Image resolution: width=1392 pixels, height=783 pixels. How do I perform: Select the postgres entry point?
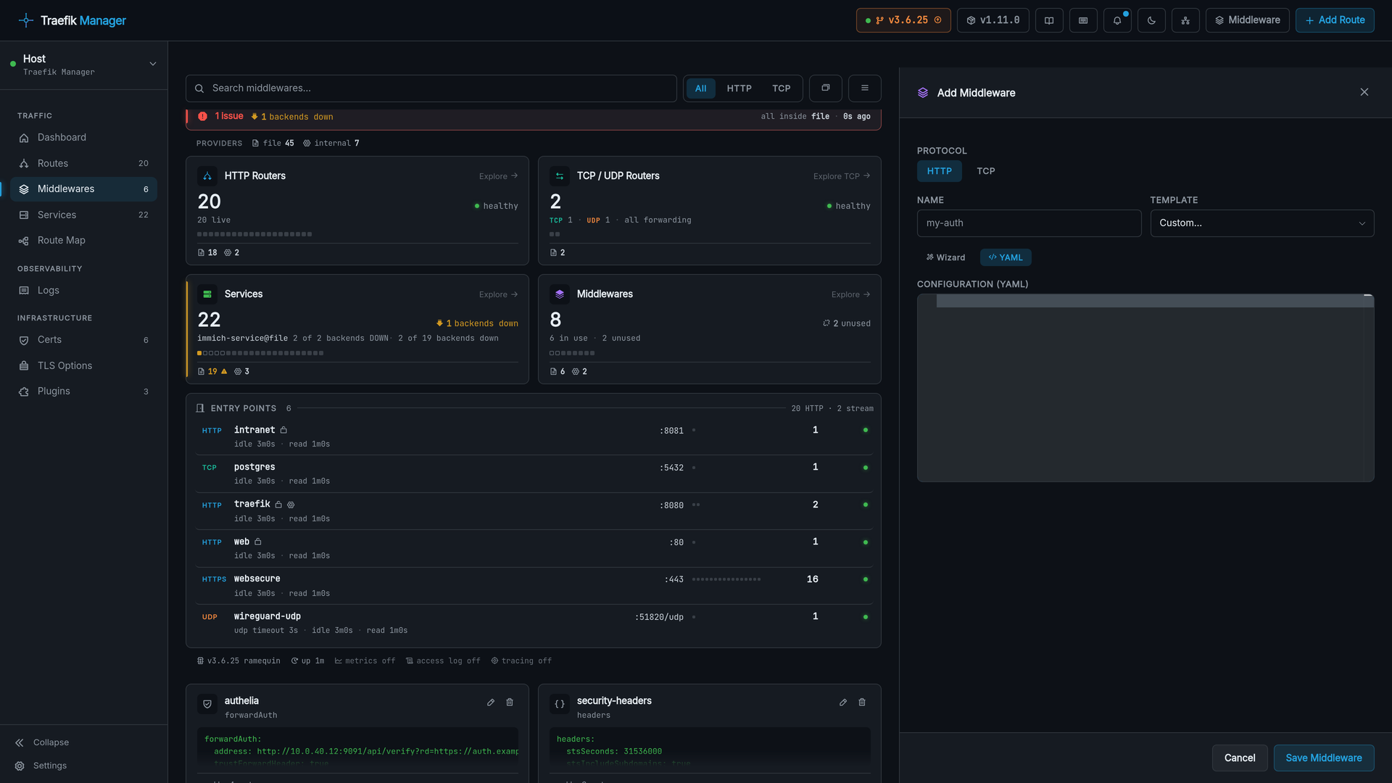point(534,474)
